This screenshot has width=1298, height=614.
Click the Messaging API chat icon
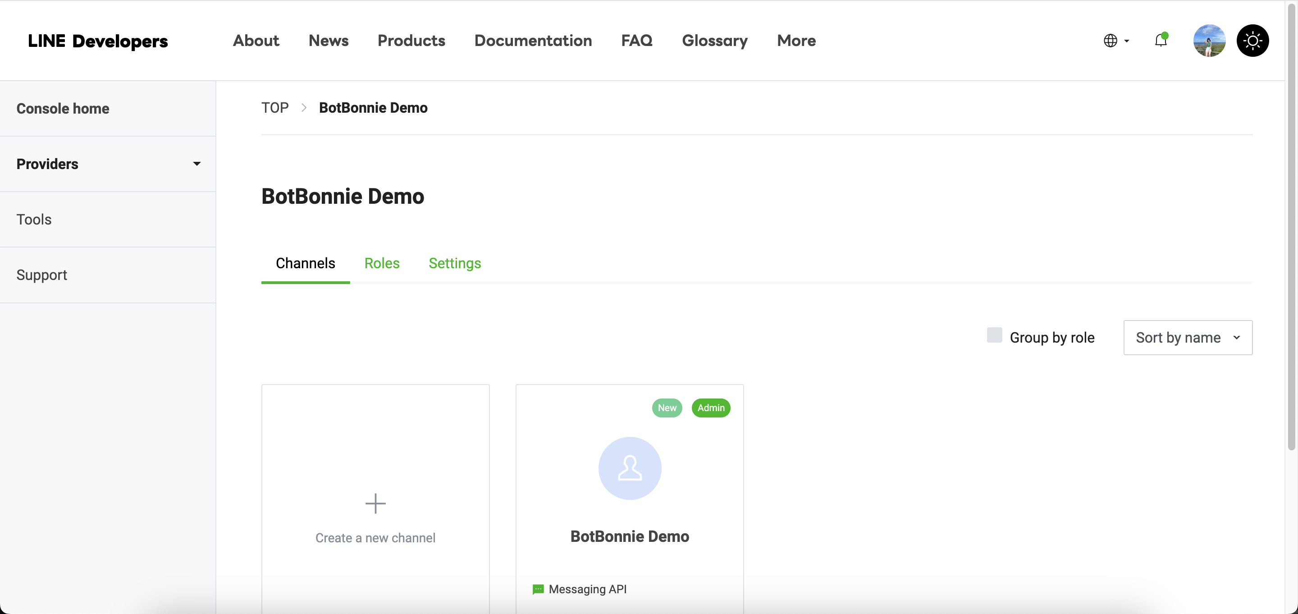coord(538,589)
